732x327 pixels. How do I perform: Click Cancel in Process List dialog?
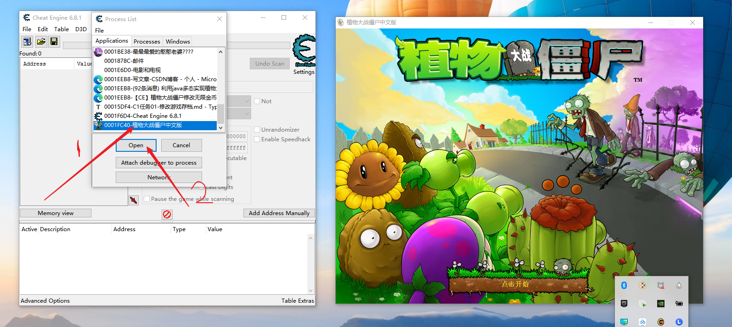click(181, 145)
